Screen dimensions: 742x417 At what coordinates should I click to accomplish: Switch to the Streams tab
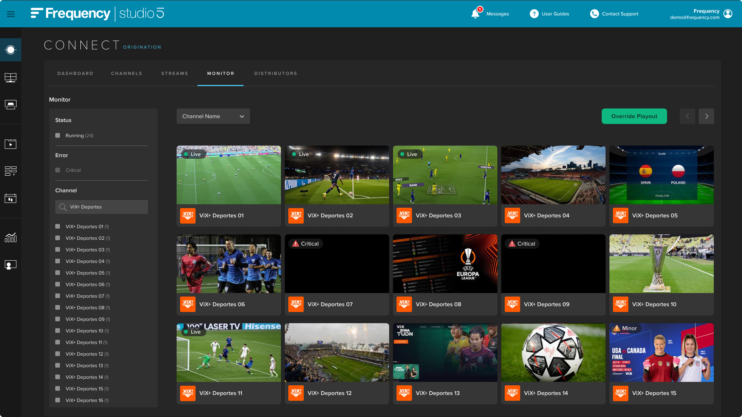[175, 73]
